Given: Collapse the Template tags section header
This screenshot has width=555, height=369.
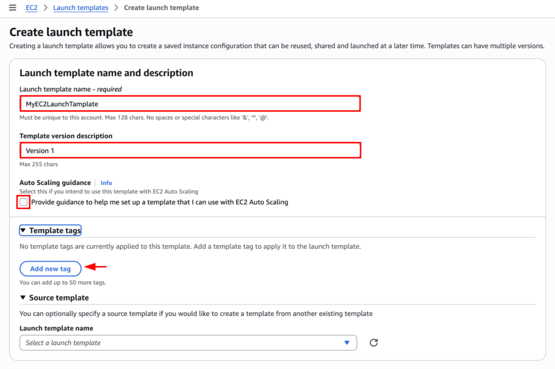Looking at the screenshot, I should tap(55, 230).
